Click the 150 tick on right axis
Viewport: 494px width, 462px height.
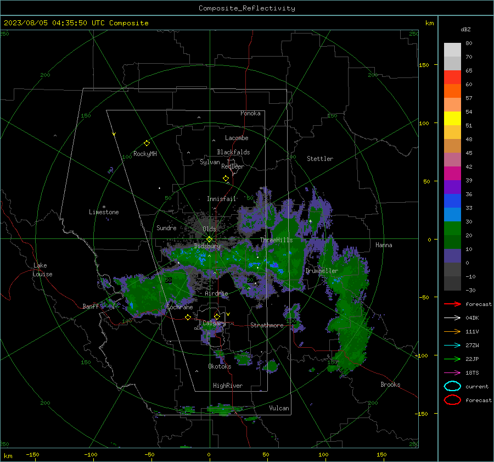coord(424,65)
